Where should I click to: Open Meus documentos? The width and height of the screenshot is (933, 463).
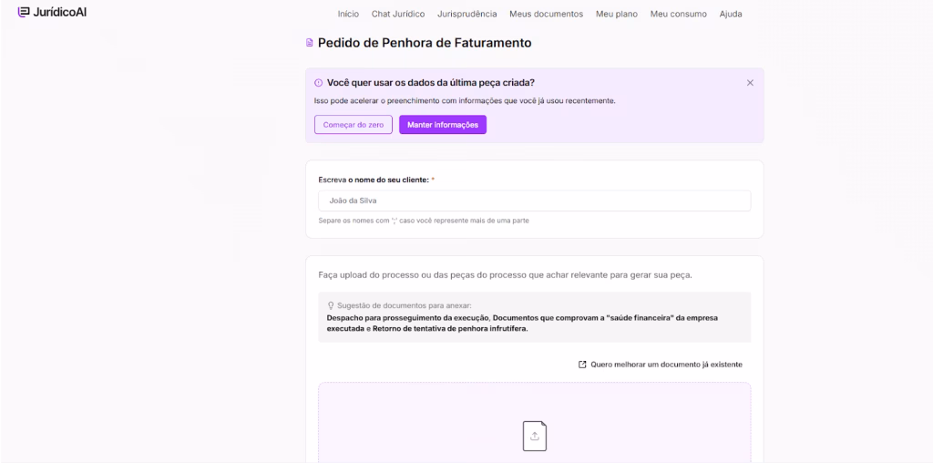(547, 14)
